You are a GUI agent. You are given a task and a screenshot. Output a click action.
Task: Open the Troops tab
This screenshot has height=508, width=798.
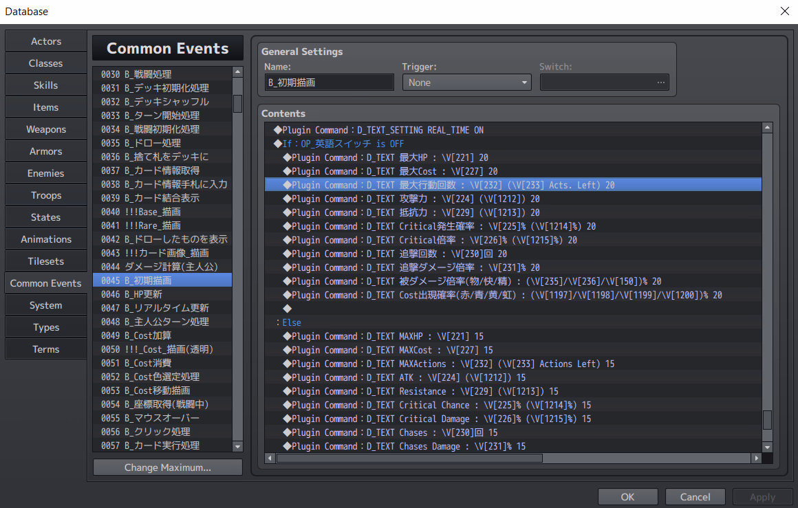(46, 195)
